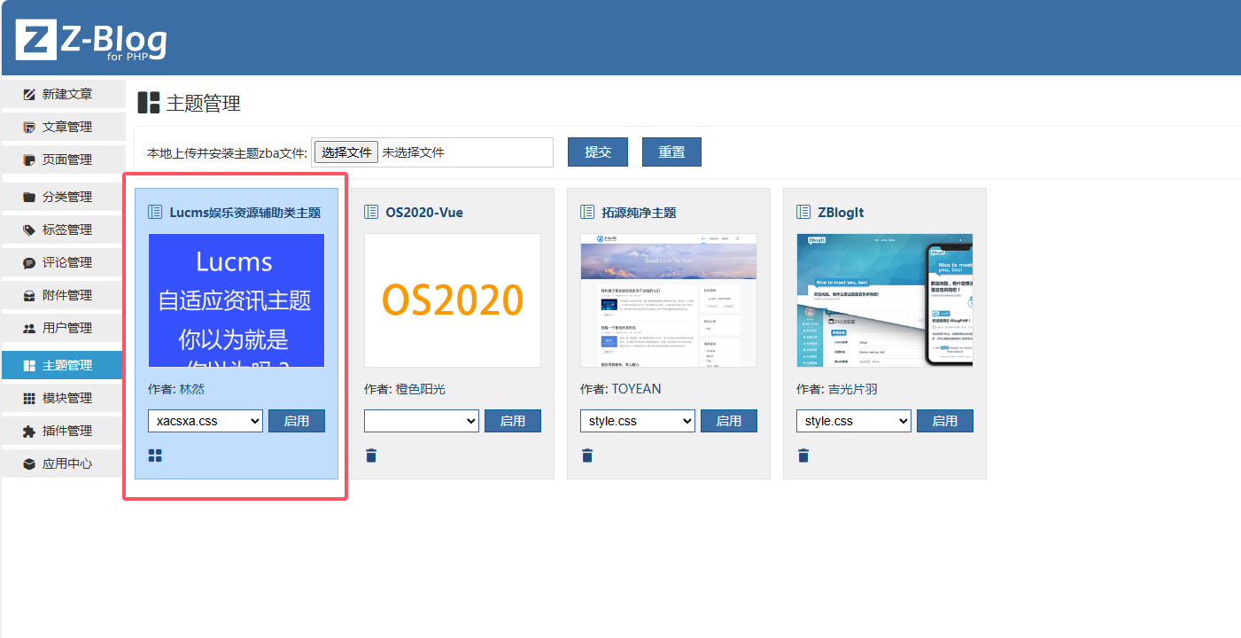
Task: Enable the ZBlogIt theme with 启用
Action: [x=945, y=421]
